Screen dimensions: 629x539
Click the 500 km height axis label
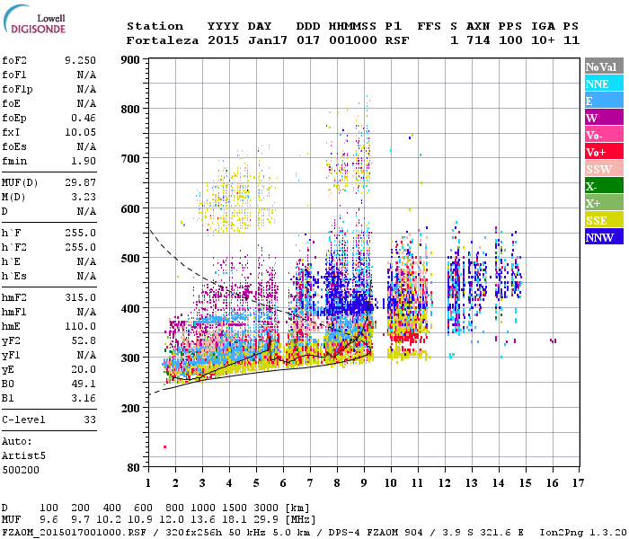coord(130,259)
